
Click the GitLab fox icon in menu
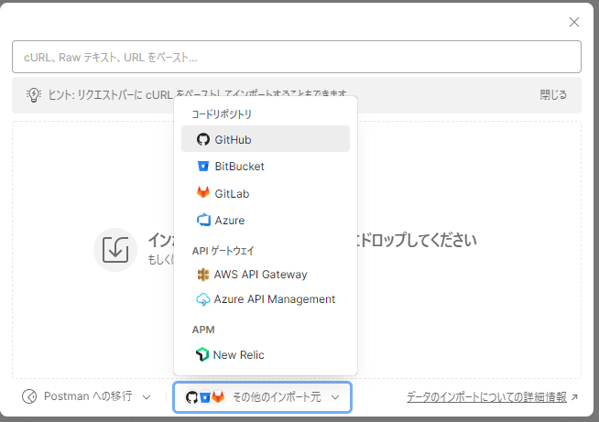[x=202, y=192]
